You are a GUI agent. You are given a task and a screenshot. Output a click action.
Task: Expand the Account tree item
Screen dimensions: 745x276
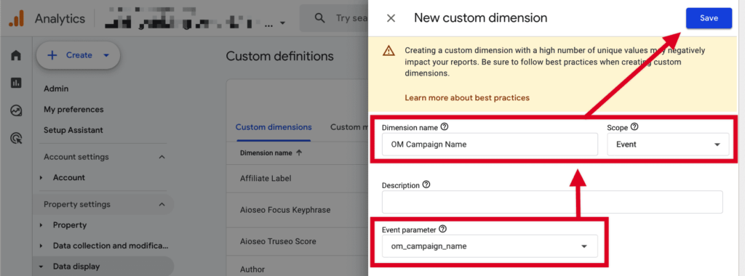point(41,178)
